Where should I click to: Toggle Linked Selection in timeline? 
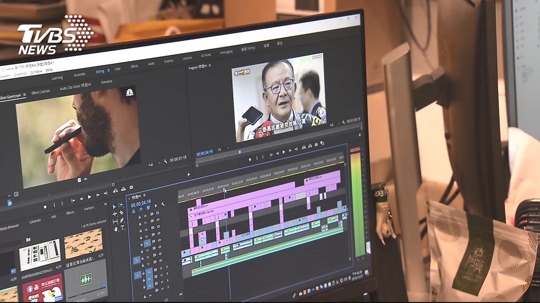(148, 207)
